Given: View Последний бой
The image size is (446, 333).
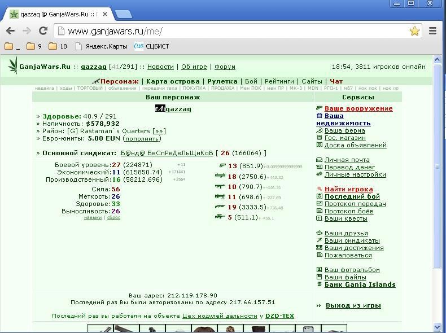Looking at the screenshot, I should (x=352, y=196).
